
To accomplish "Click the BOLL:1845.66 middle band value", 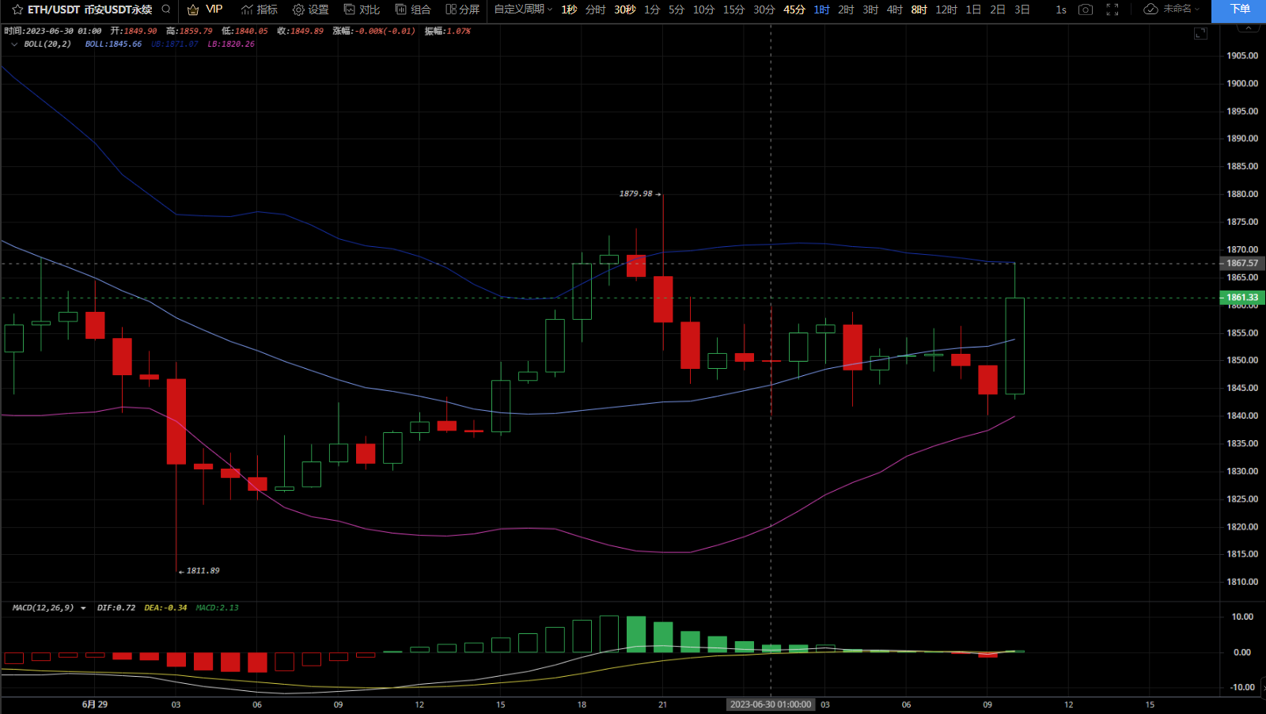I will pos(114,44).
